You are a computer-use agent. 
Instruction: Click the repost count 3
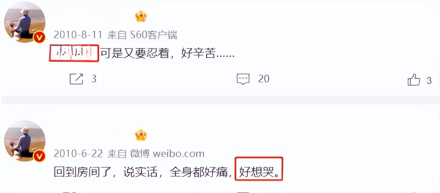94,79
